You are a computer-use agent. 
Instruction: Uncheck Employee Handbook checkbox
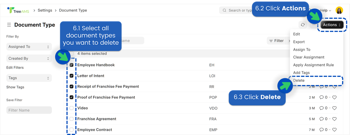click(x=71, y=65)
